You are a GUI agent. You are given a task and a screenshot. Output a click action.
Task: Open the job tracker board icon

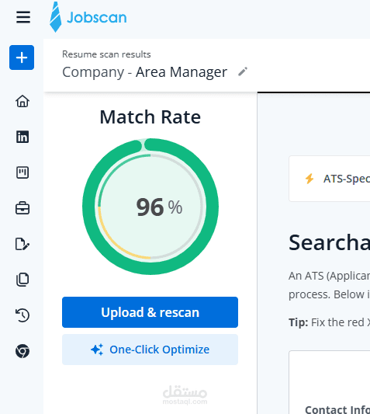click(x=22, y=172)
